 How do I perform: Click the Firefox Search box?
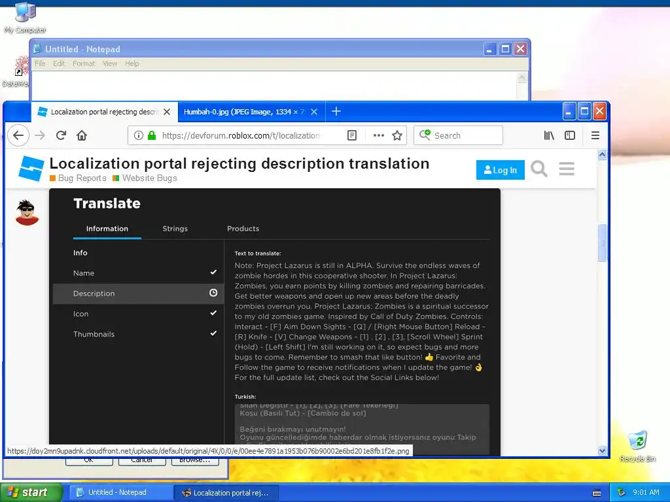click(458, 135)
